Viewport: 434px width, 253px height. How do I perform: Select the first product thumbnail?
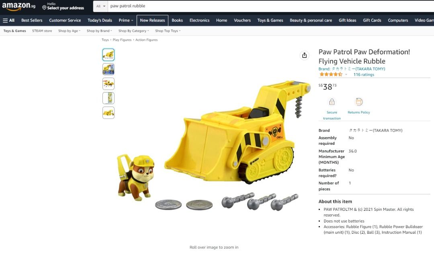coord(108,55)
